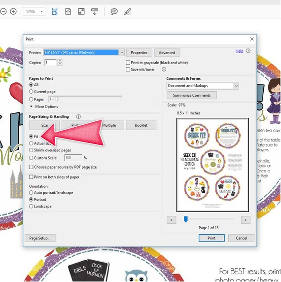Open Comments & Forms dropdown
281x282 pixels.
click(x=203, y=86)
